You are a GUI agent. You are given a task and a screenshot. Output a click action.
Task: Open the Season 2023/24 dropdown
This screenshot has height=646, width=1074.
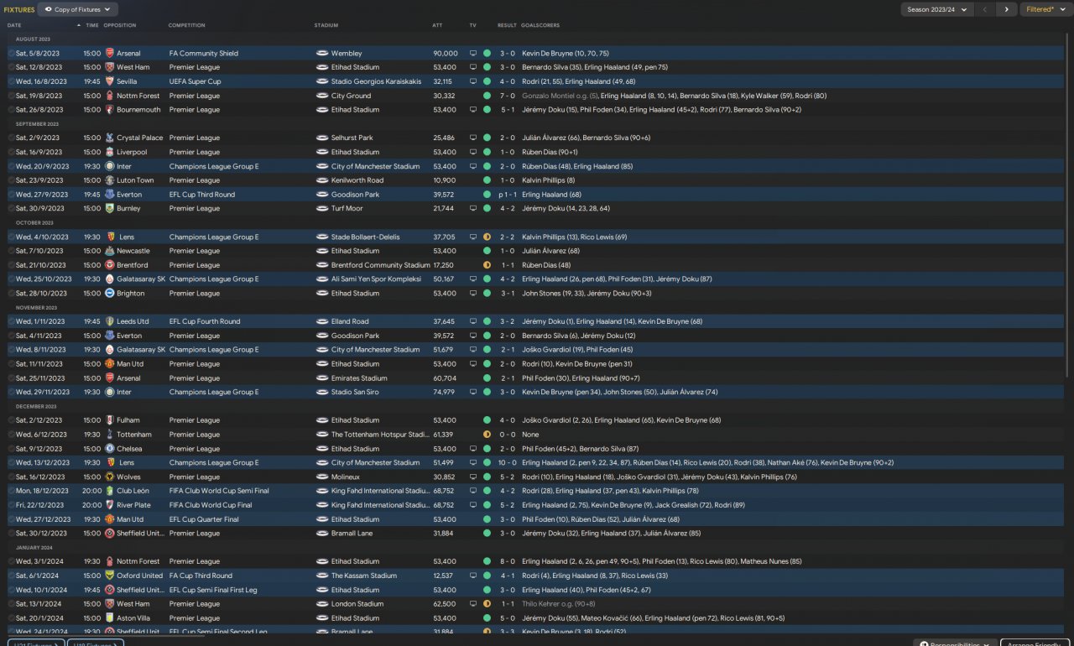(x=937, y=9)
